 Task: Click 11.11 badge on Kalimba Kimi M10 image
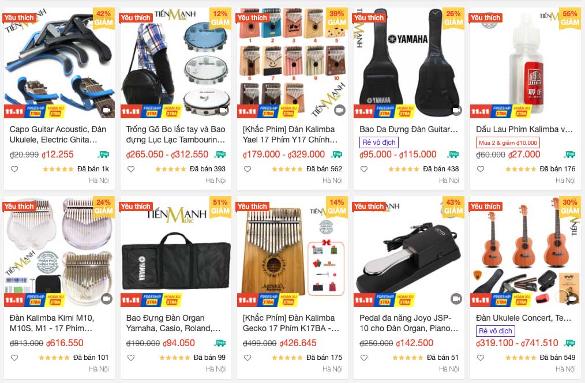(14, 300)
